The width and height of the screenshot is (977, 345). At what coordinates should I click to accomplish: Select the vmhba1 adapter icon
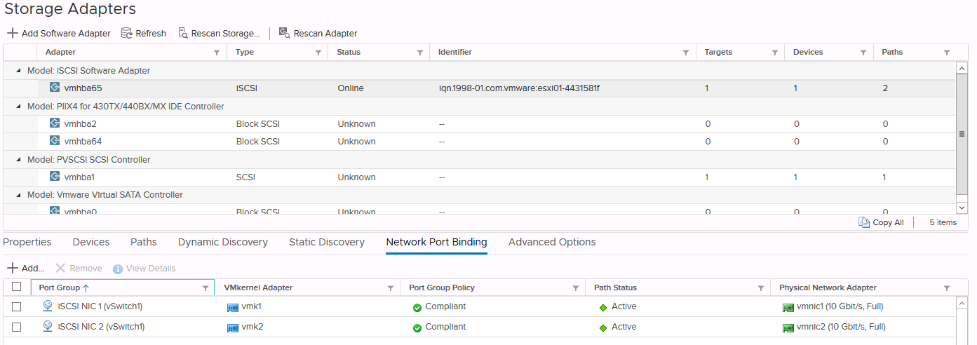pyautogui.click(x=55, y=177)
